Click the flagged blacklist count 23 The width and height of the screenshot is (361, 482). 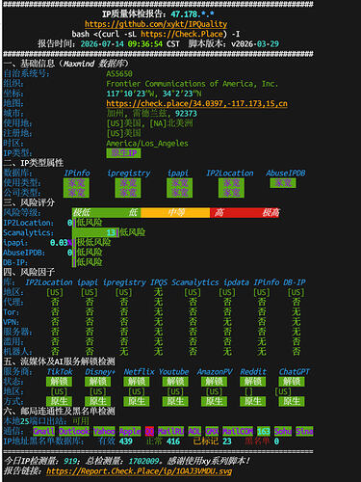pos(227,442)
